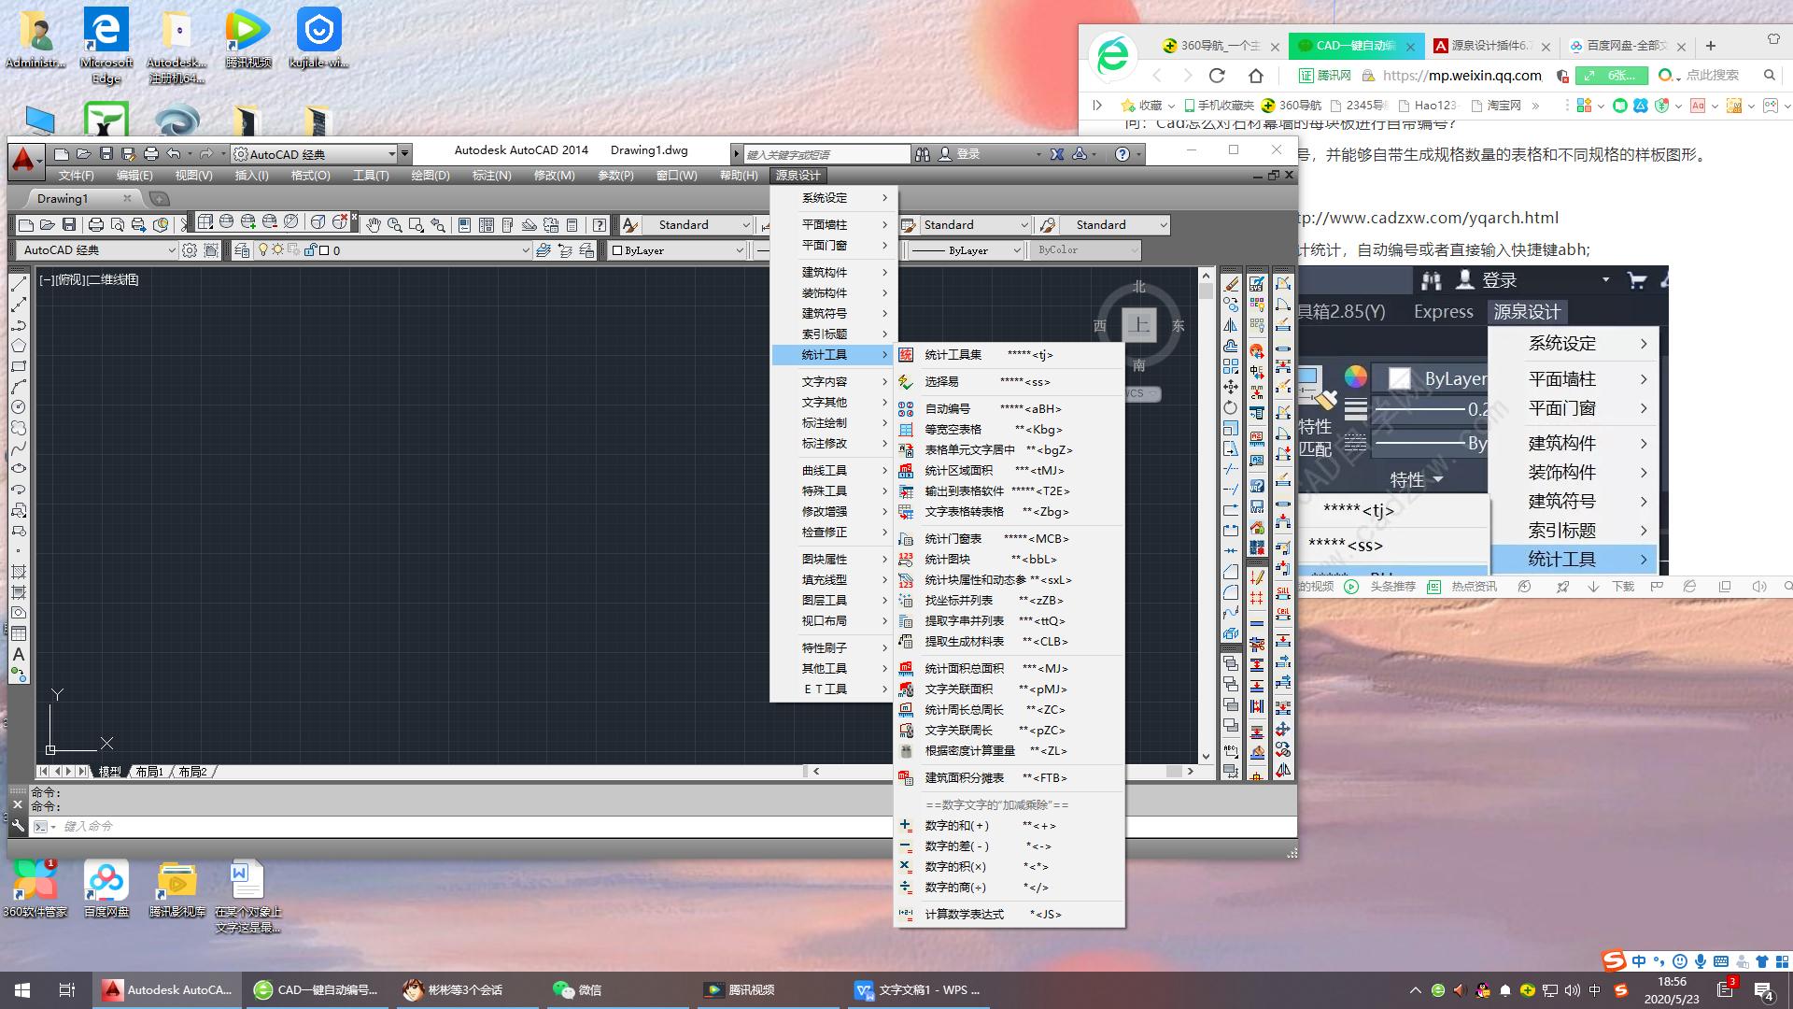Open the 绘图(D) menu
1793x1009 pixels.
tap(430, 176)
